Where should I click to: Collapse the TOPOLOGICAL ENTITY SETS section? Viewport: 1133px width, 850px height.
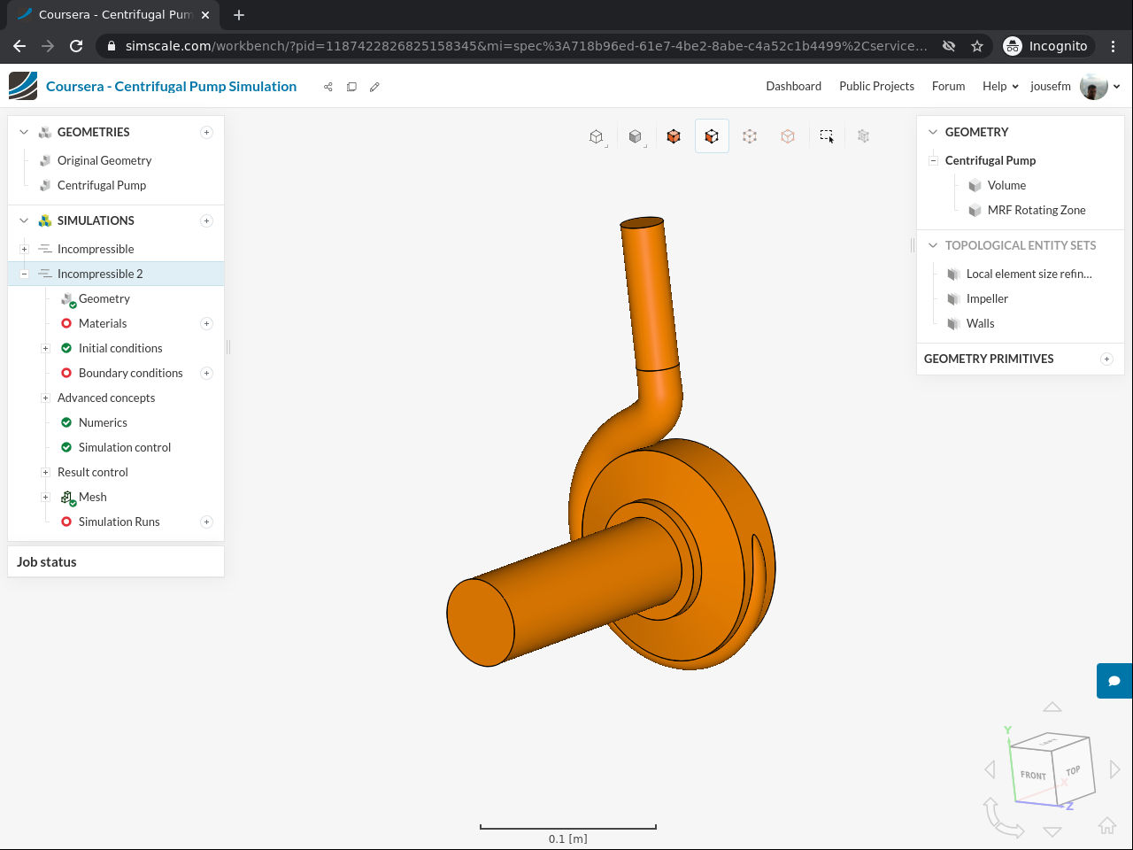pyautogui.click(x=932, y=245)
